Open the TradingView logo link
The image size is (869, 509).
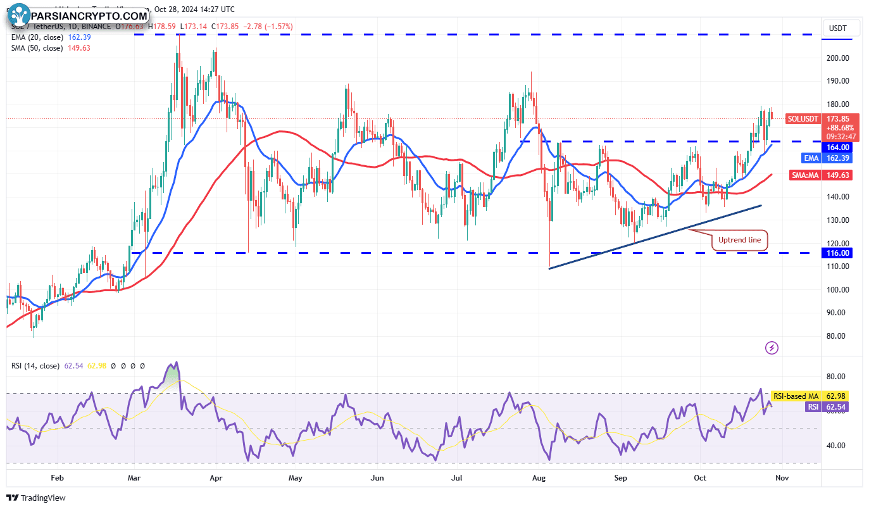click(36, 498)
